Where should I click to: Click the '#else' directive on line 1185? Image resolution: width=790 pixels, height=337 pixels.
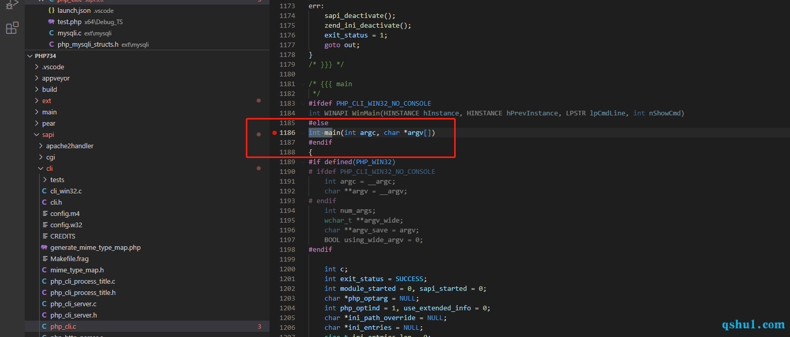(318, 123)
